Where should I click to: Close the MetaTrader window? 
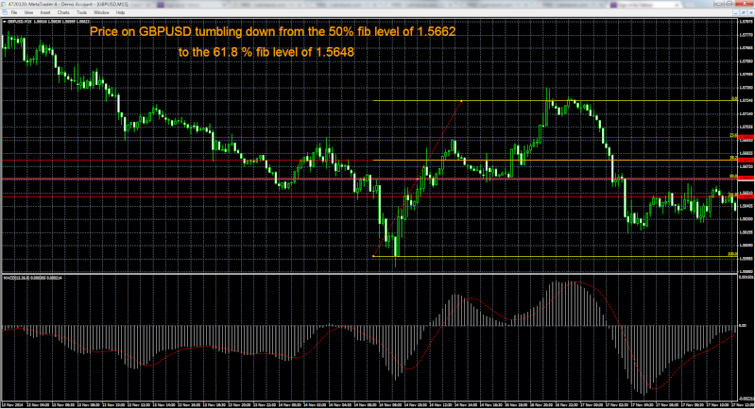tap(746, 4)
